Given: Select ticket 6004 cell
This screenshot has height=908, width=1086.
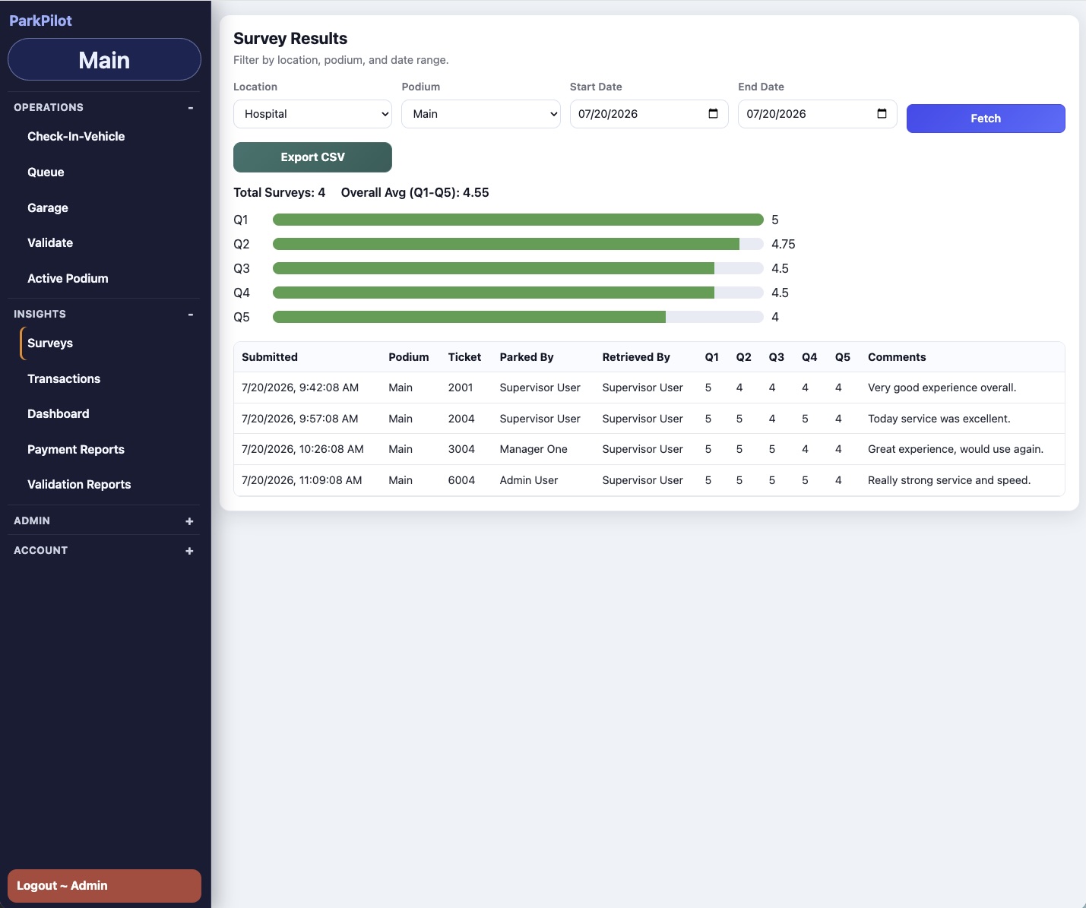Looking at the screenshot, I should point(461,480).
